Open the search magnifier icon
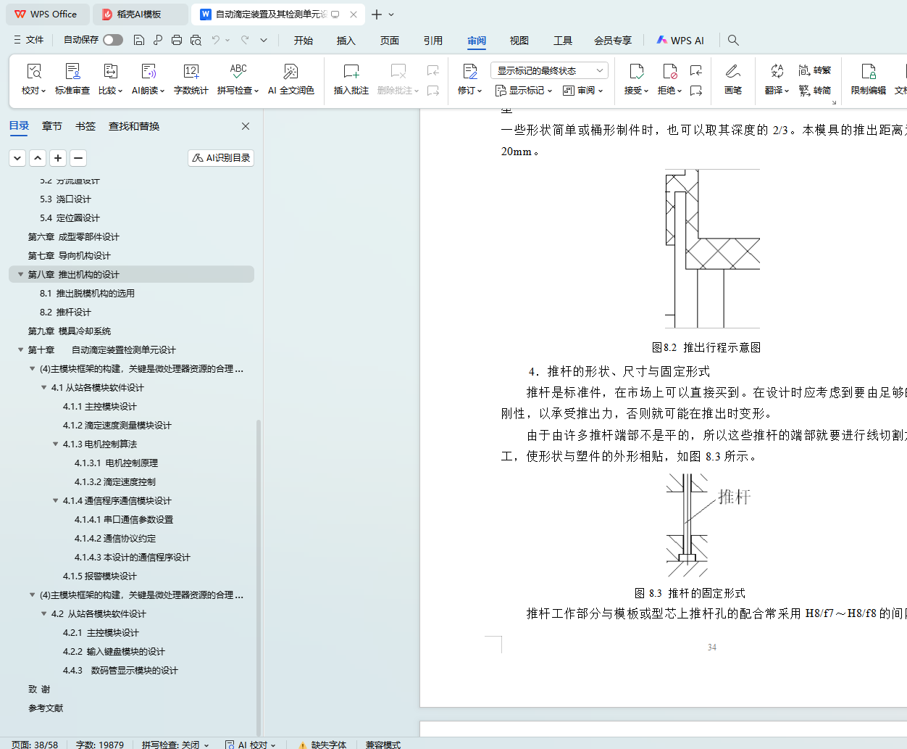This screenshot has height=749, width=907. click(x=733, y=40)
